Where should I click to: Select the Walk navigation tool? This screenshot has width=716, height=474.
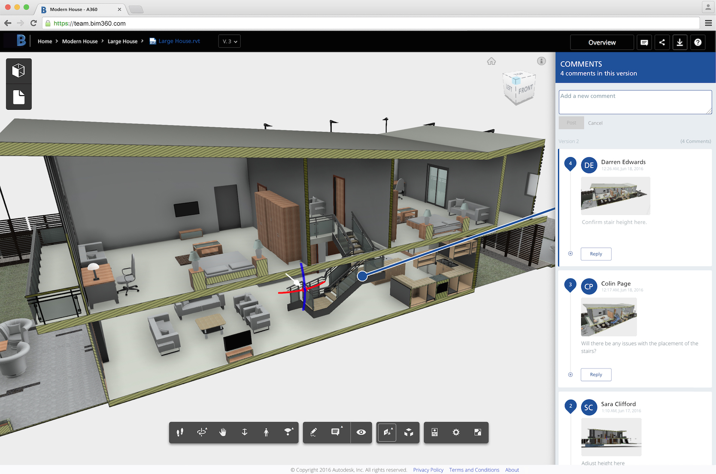click(179, 432)
